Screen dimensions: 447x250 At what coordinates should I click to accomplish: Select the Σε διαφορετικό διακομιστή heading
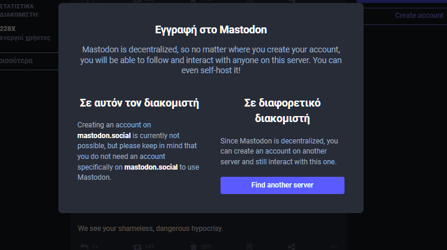coord(283,111)
